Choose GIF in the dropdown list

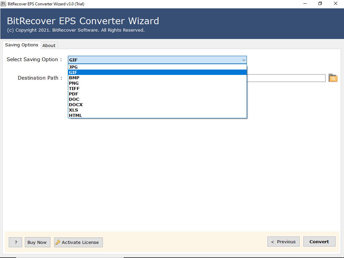pos(157,73)
